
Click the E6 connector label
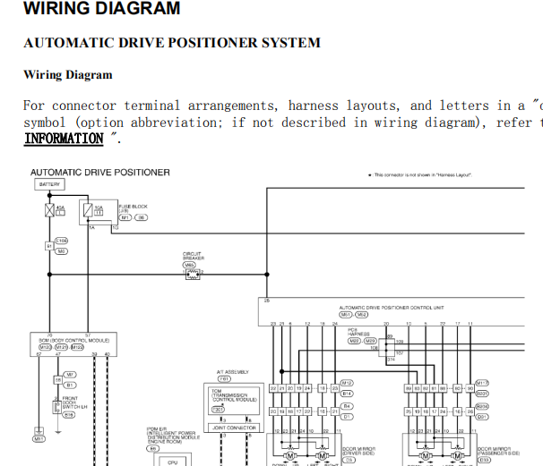click(x=152, y=449)
